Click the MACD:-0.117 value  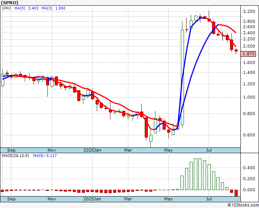(x=45, y=156)
